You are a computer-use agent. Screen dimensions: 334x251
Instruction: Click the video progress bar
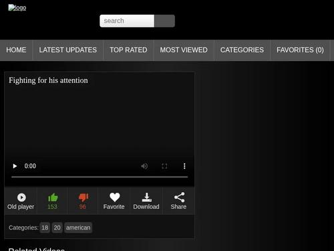click(100, 177)
